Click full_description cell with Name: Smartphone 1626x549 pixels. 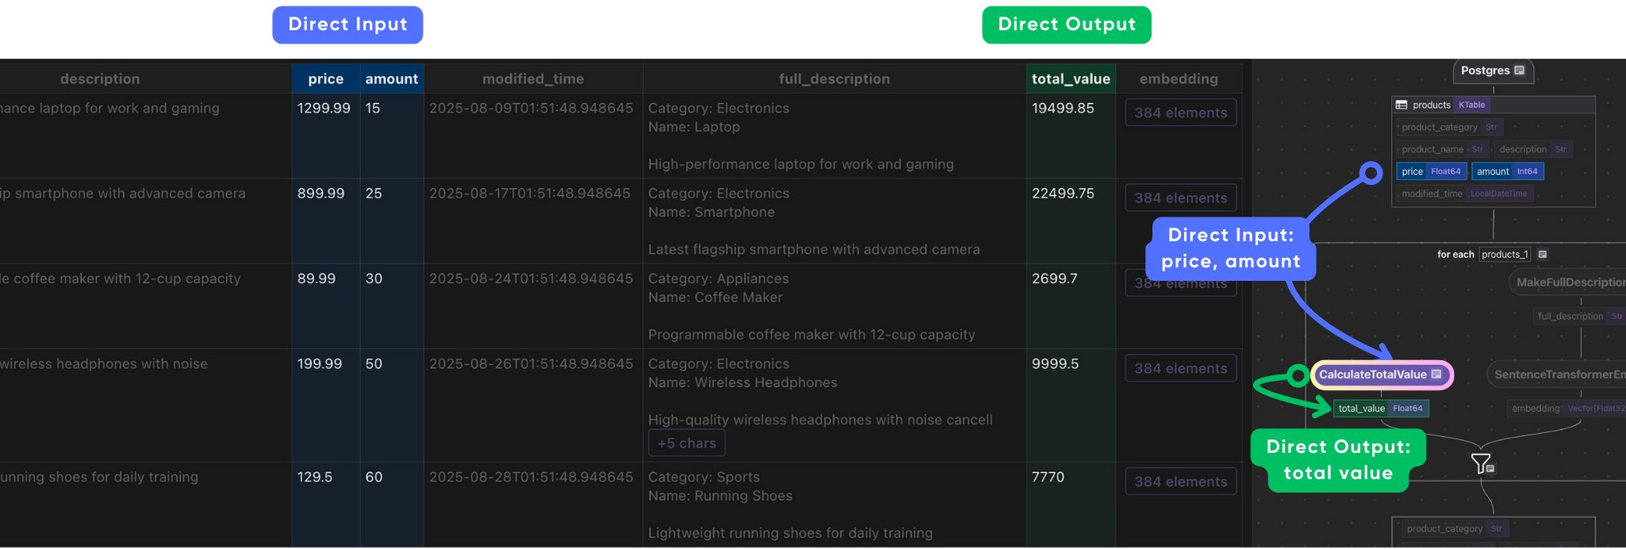(834, 221)
